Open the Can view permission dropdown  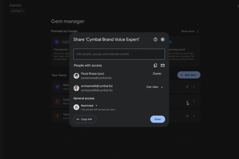155,87
